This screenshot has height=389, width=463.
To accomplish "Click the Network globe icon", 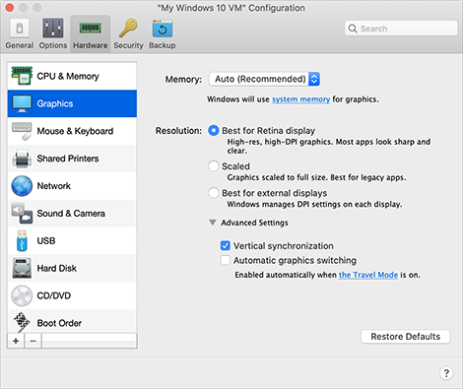I will pyautogui.click(x=22, y=186).
